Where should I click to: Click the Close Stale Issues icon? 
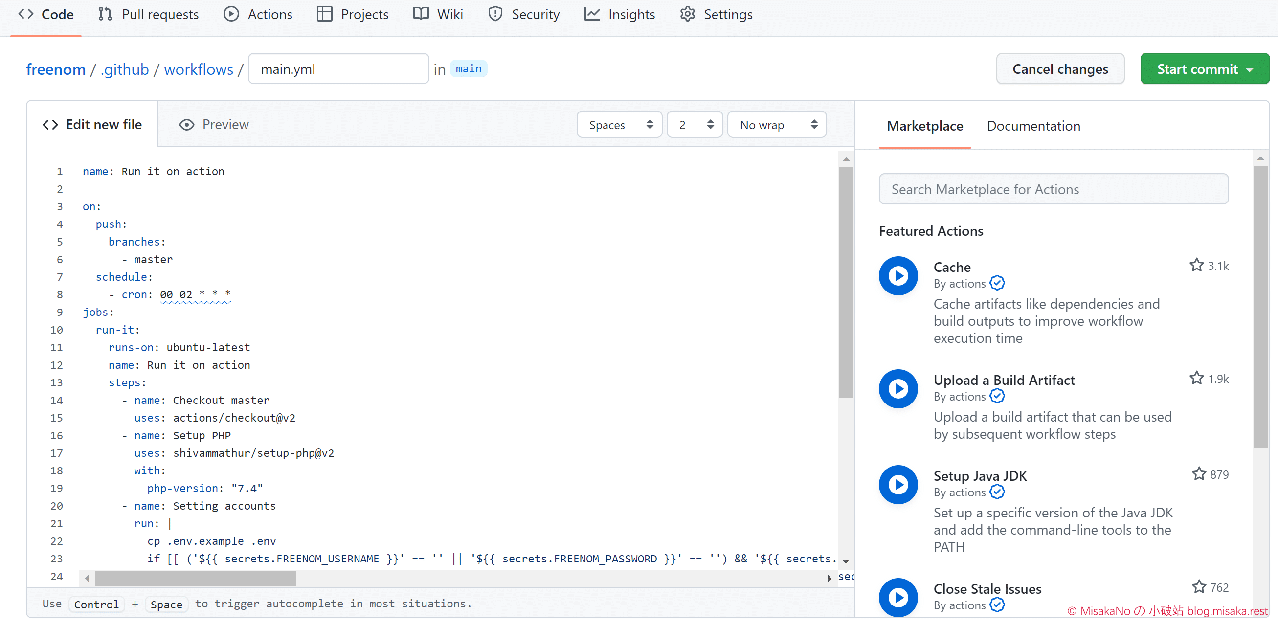point(897,597)
